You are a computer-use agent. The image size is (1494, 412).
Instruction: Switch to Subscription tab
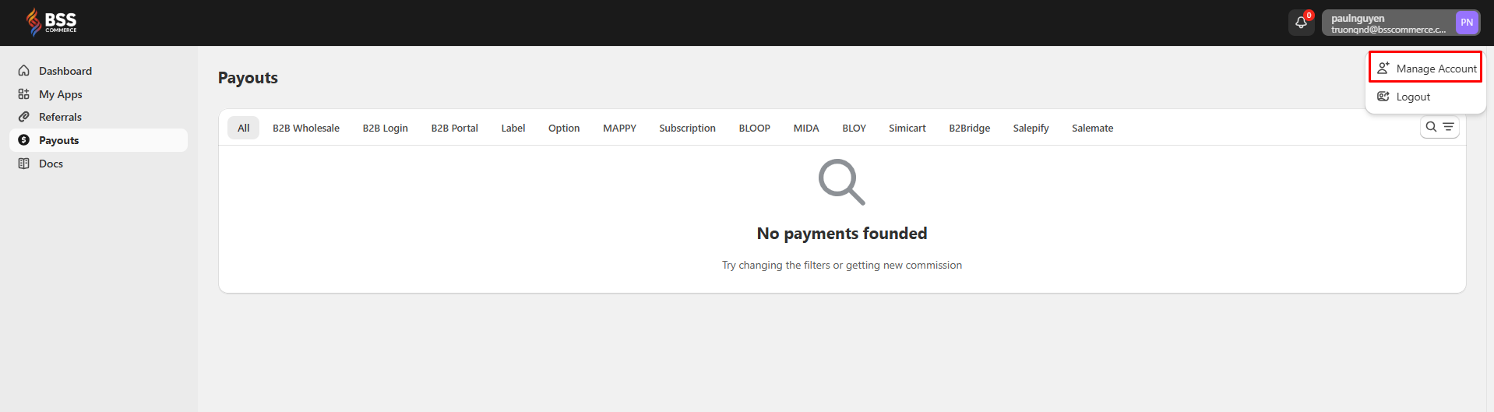688,128
